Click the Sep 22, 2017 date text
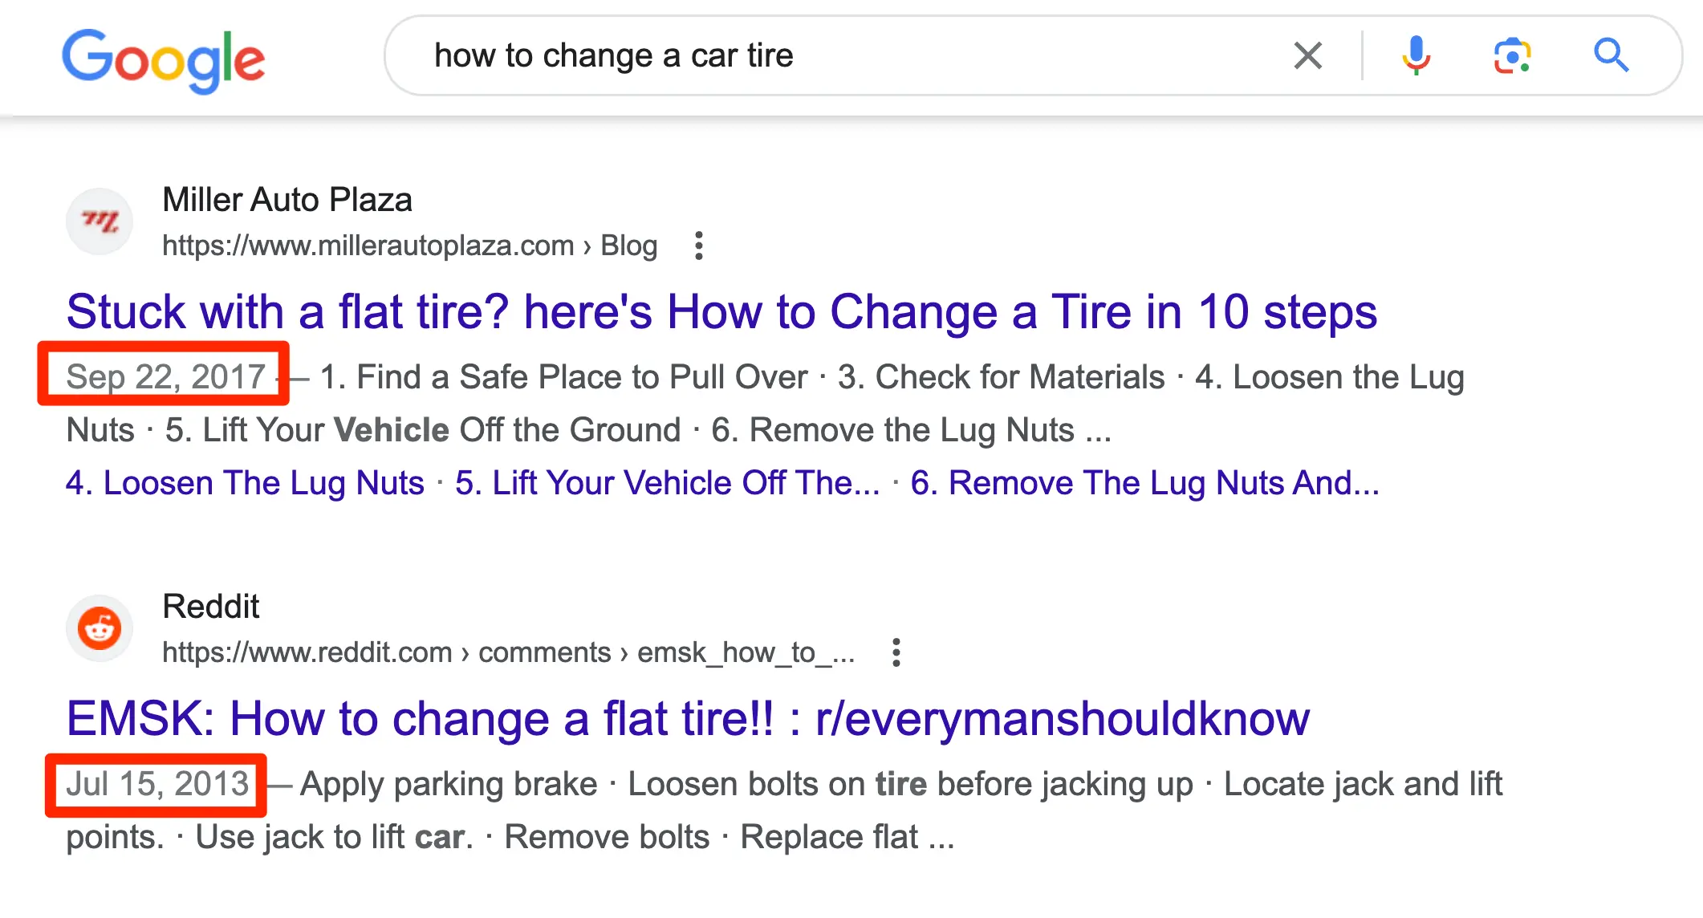 [165, 377]
